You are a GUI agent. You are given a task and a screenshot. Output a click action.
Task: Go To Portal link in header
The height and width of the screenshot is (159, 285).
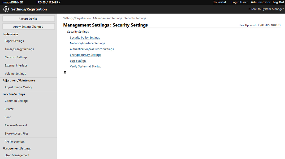(x=219, y=2)
